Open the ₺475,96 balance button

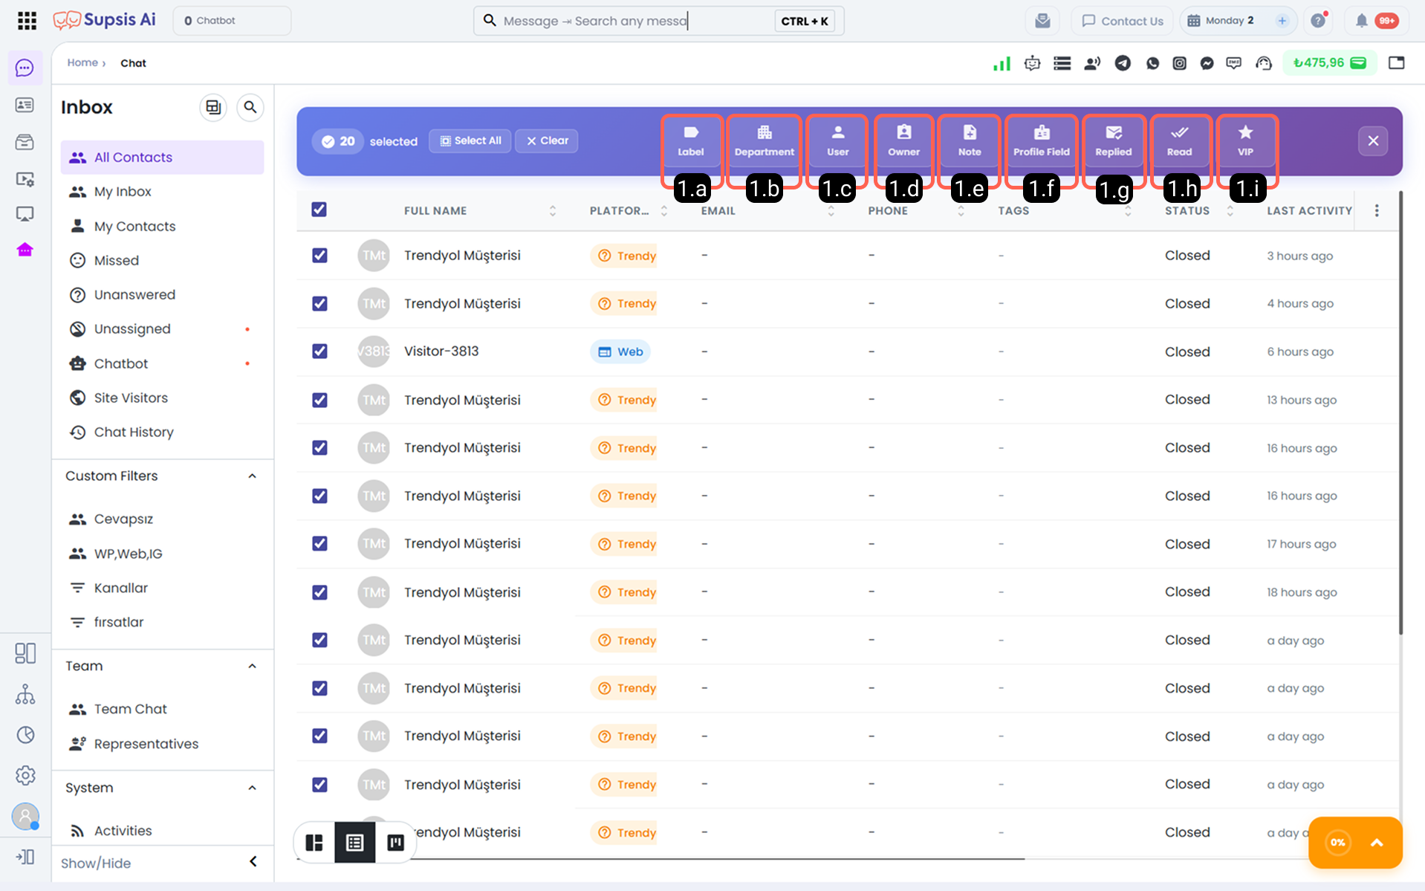1330,63
